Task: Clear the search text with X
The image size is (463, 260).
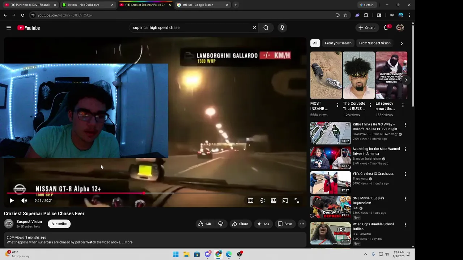Action: [x=254, y=27]
